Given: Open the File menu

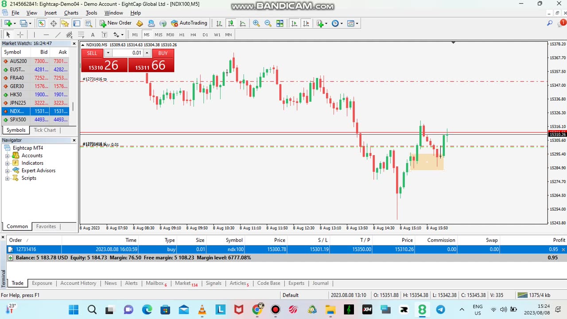Looking at the screenshot, I should (x=15, y=13).
